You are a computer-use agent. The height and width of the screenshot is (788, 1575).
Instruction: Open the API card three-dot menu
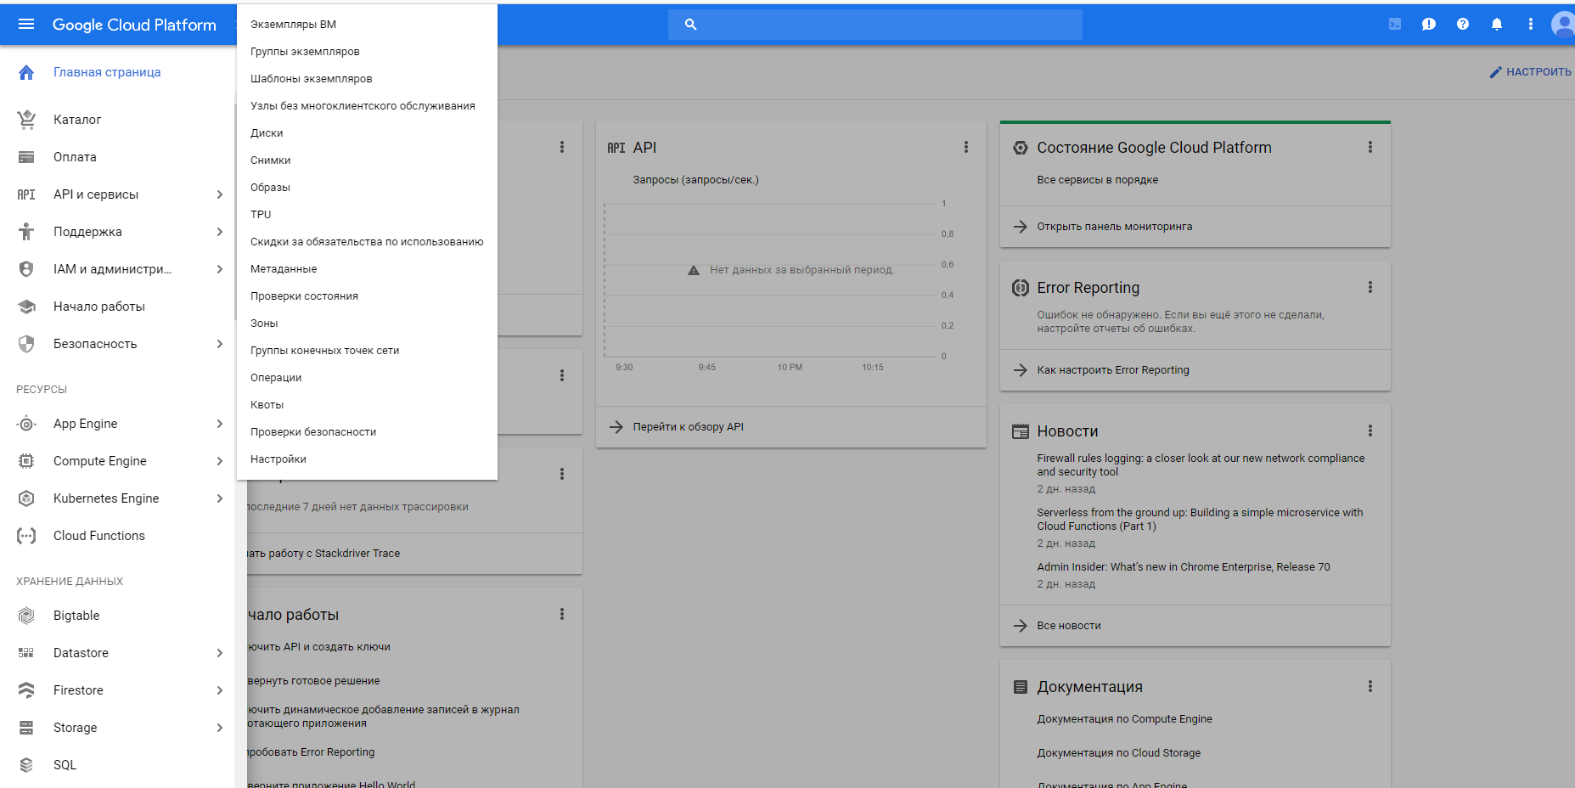(x=965, y=147)
